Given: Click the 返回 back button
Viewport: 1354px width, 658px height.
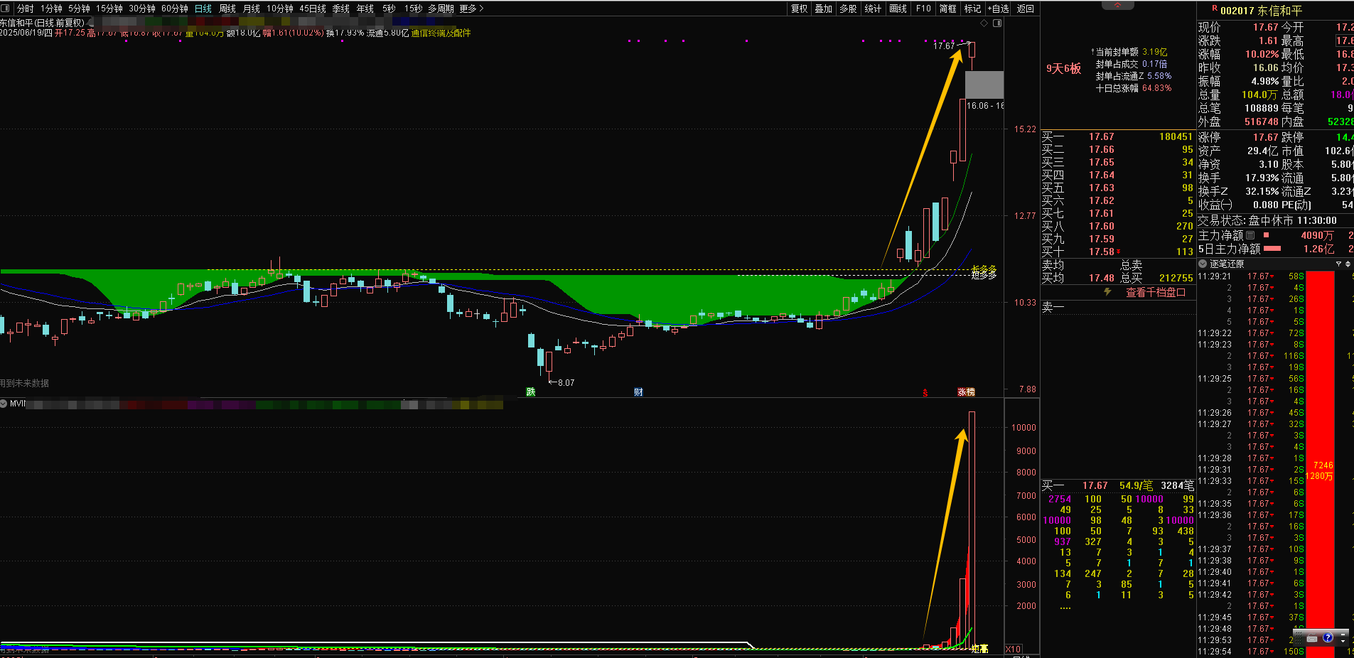Looking at the screenshot, I should [1026, 9].
